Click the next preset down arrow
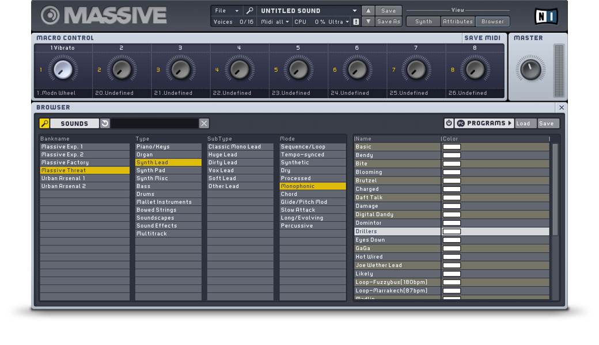 pyautogui.click(x=368, y=22)
